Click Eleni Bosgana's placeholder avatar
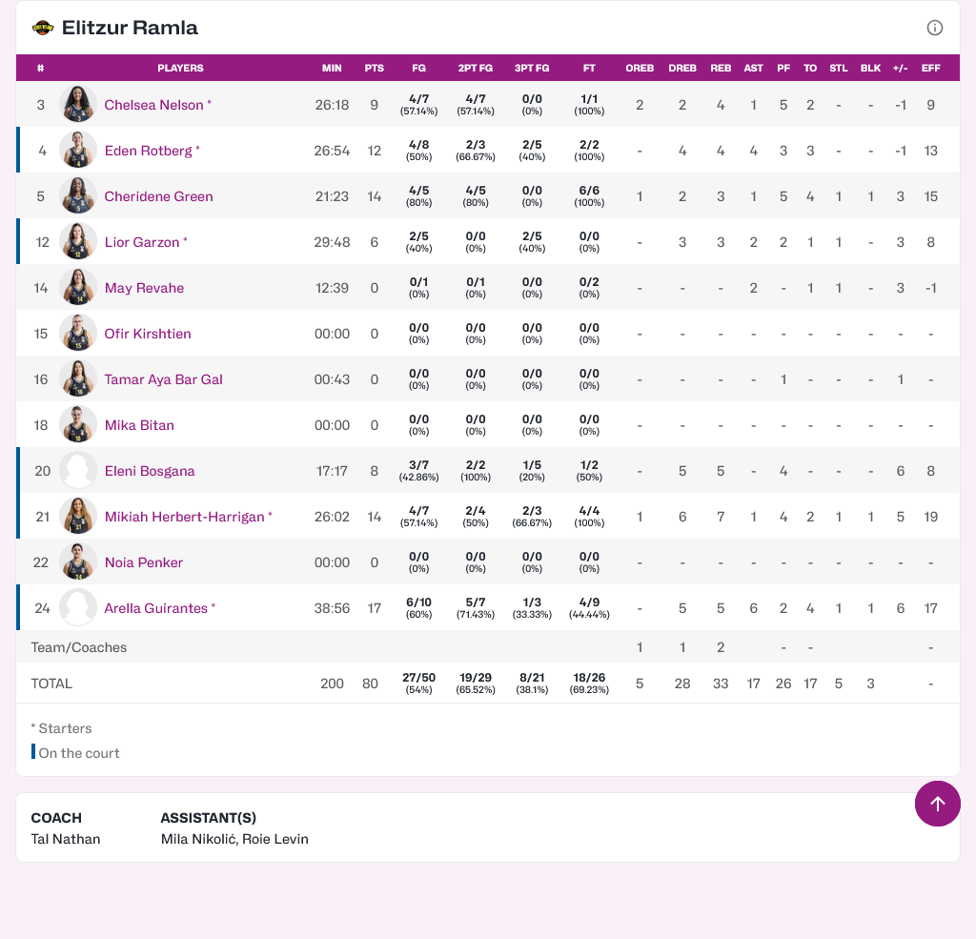Viewport: 976px width, 939px height. tap(78, 471)
